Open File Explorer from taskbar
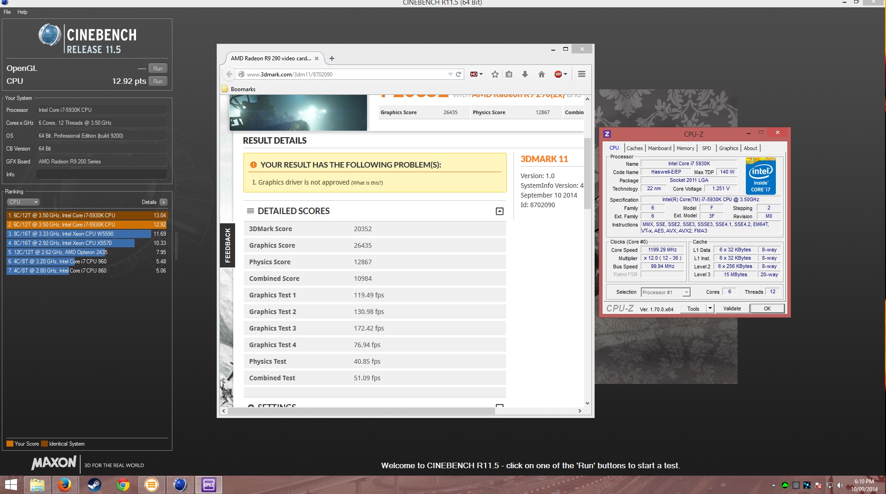This screenshot has width=886, height=494. (37, 485)
